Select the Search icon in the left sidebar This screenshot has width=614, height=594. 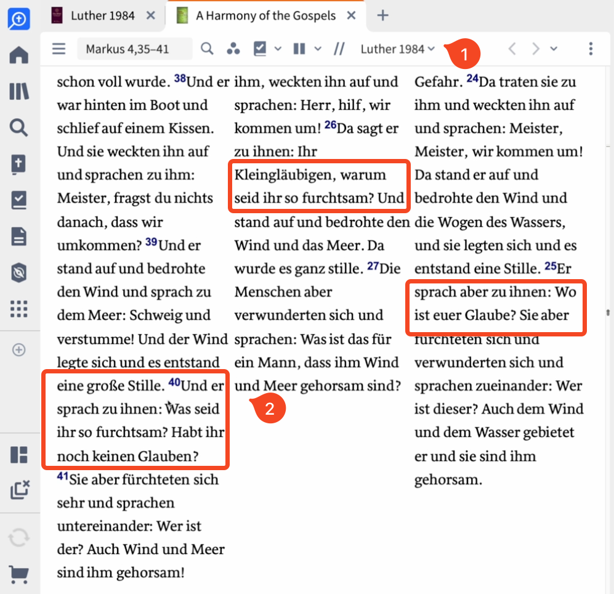pos(18,128)
